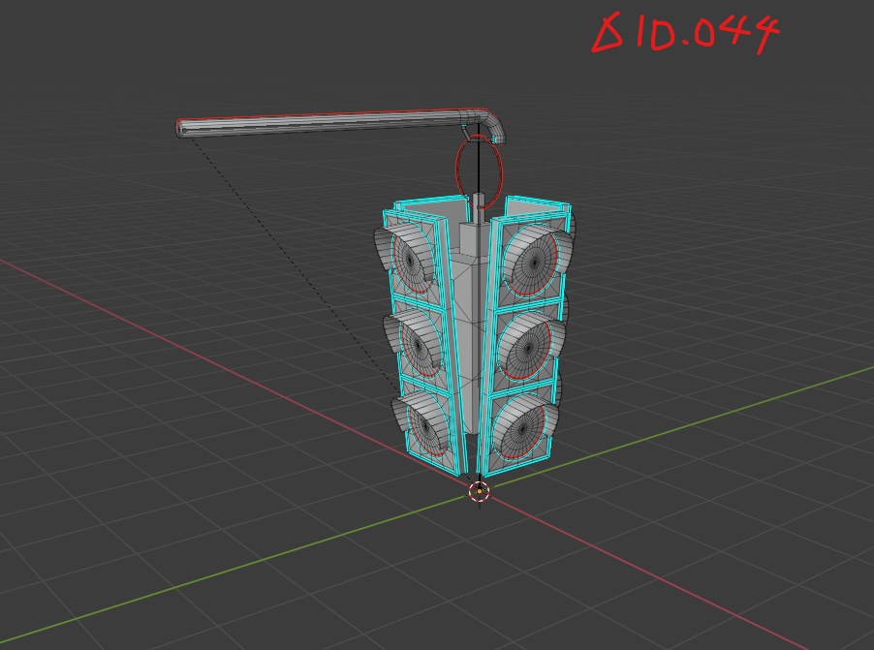This screenshot has width=874, height=650.
Task: Click the bottom lens on the left signal panel
Action: (428, 425)
